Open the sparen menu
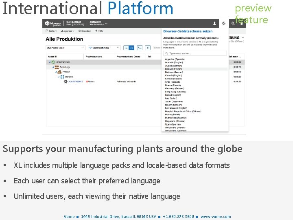The height and width of the screenshot is (220, 293). (x=68, y=31)
